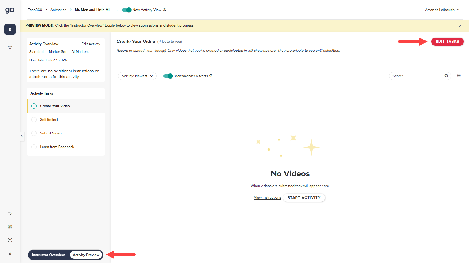Image resolution: width=469 pixels, height=263 pixels.
Task: Click the GoReact logo in the sidebar
Action: click(x=10, y=10)
